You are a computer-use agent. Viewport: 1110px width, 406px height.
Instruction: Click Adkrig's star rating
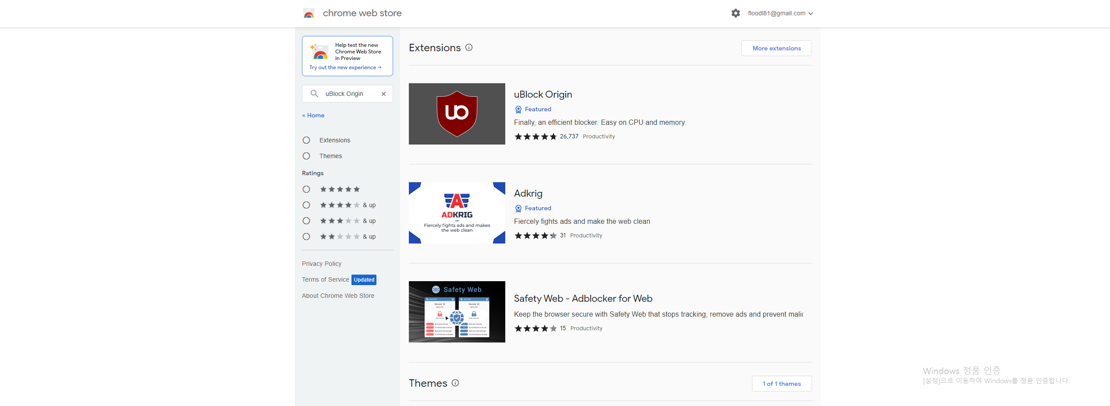(535, 236)
